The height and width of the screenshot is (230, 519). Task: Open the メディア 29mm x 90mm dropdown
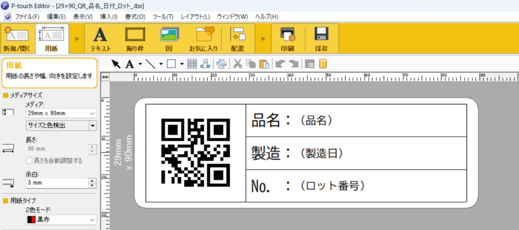[61, 113]
